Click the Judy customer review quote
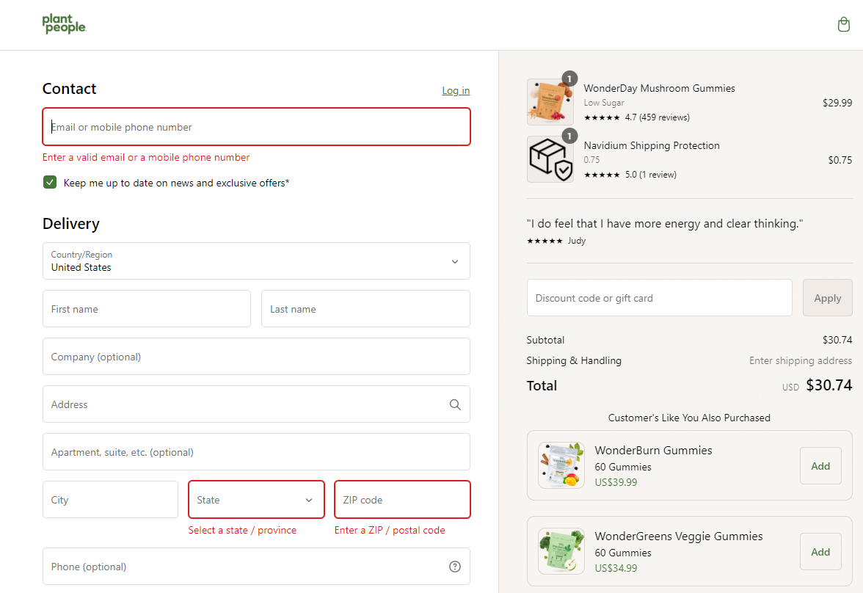The image size is (863, 593). tap(665, 224)
